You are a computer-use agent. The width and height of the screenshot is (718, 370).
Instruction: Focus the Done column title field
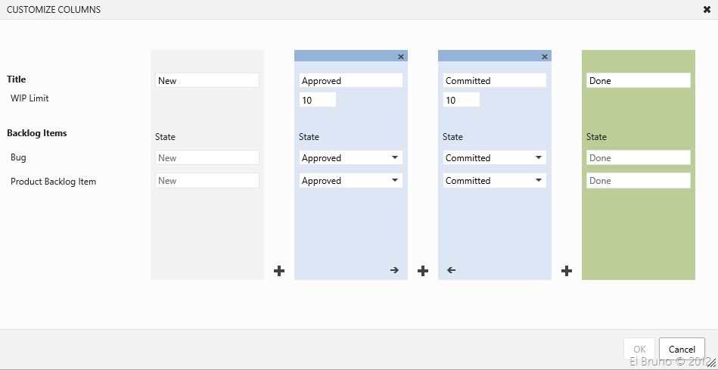click(x=639, y=81)
